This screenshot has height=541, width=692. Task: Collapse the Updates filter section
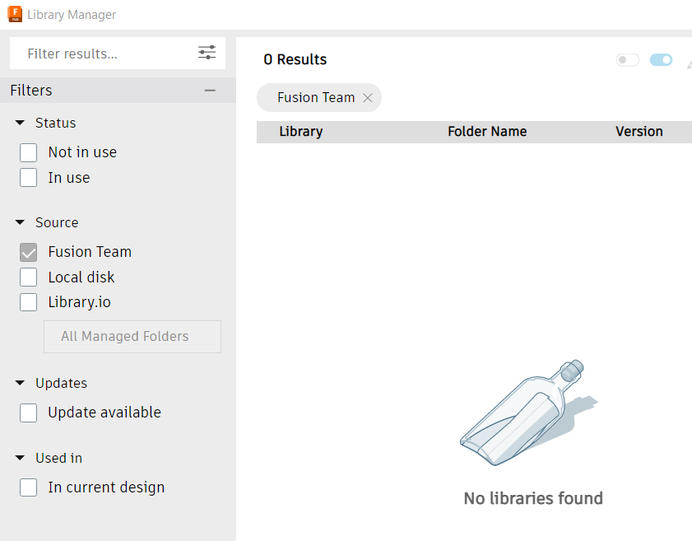pyautogui.click(x=20, y=383)
